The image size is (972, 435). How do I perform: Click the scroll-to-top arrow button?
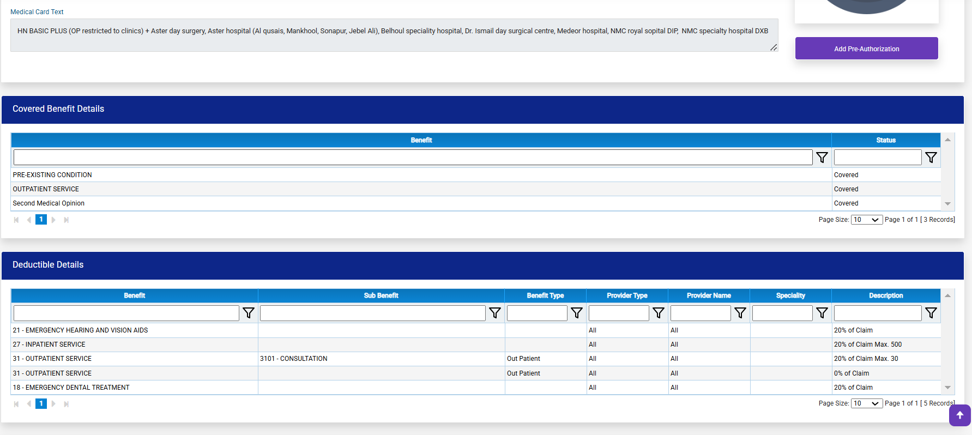pos(959,415)
